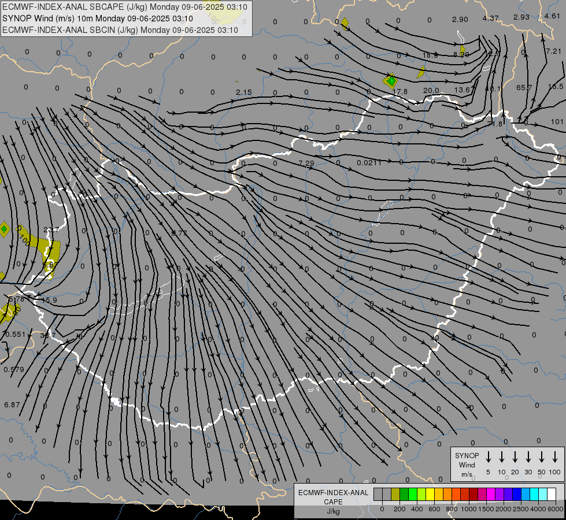Select the white swatch ending the CAPE scale

tap(551, 495)
